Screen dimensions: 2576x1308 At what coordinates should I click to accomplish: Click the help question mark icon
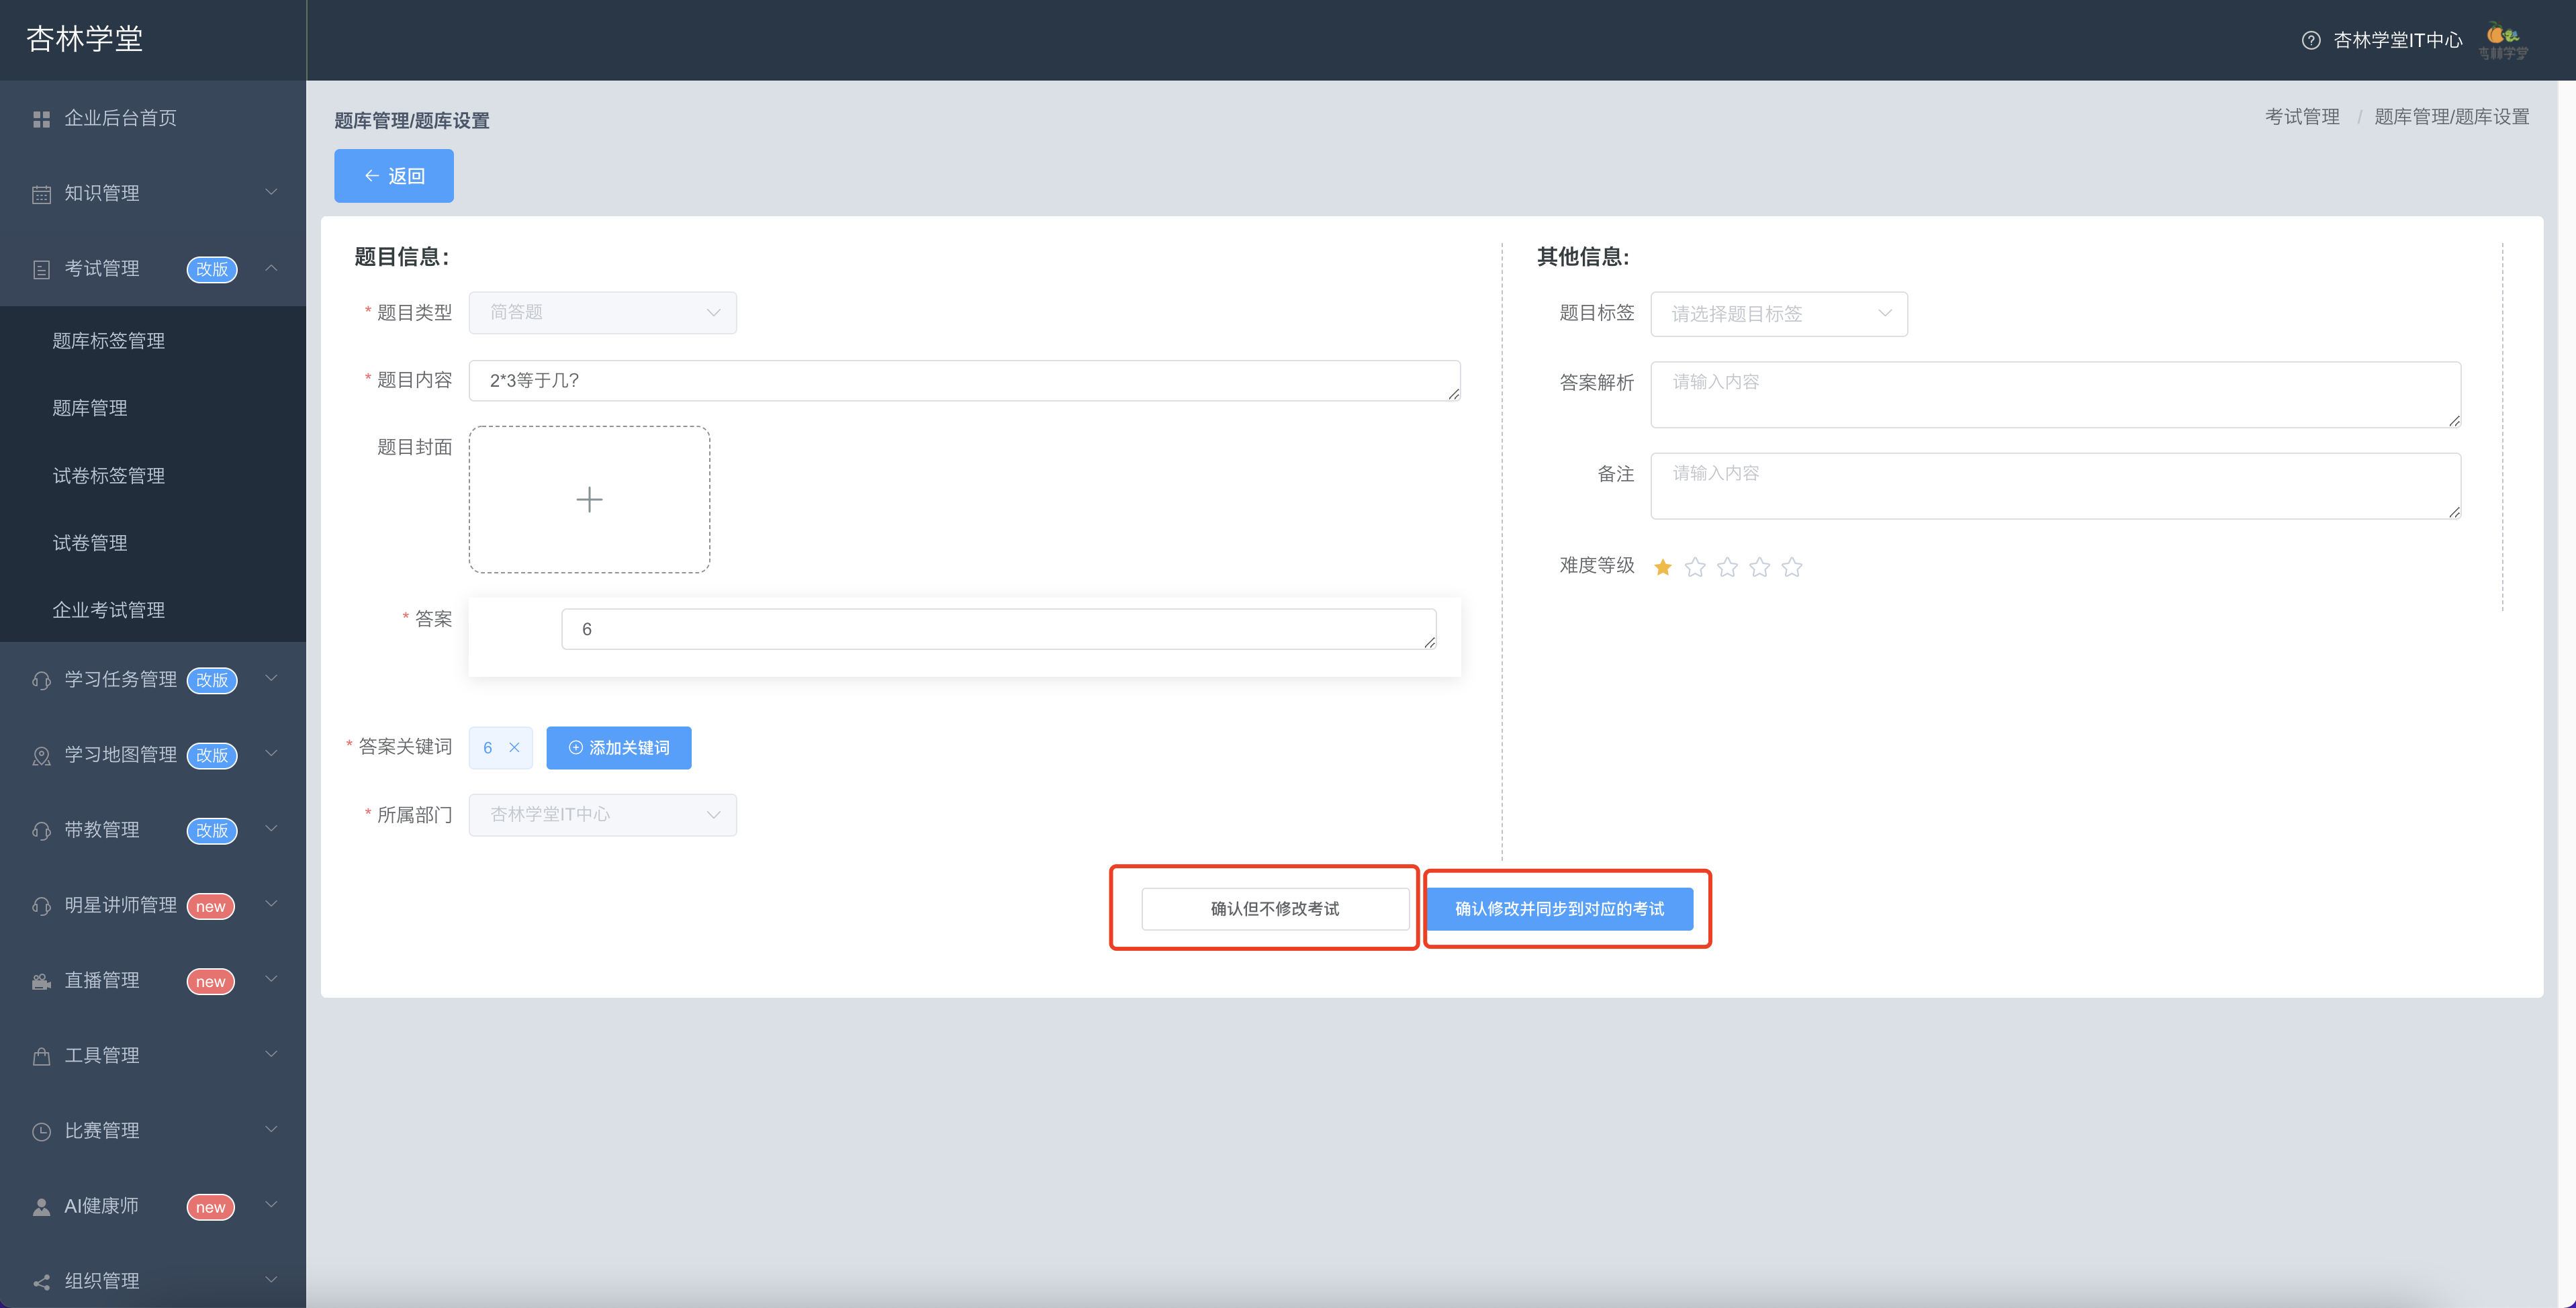point(2310,40)
